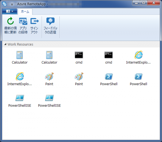Open the blue application menu dropdown
This screenshot has height=142, width=162.
click(10, 11)
